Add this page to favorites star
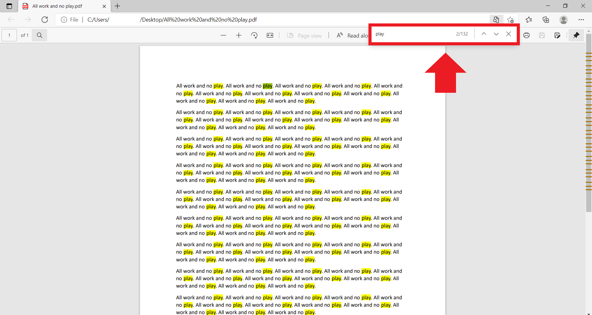This screenshot has width=592, height=315. pos(510,20)
